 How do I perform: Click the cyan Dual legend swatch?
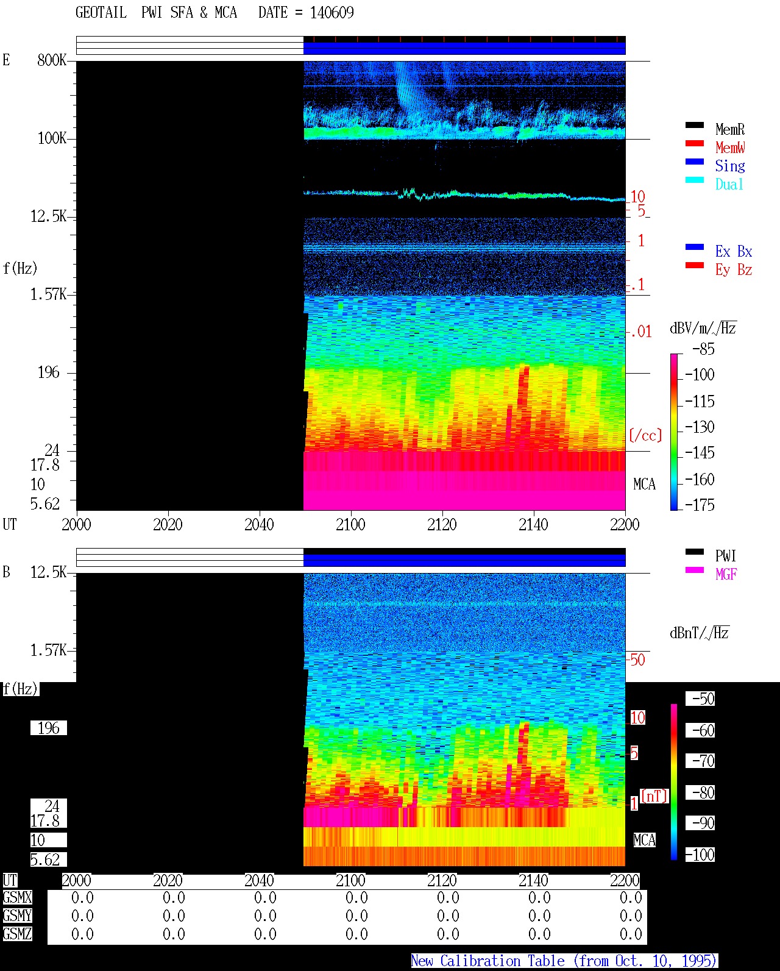click(695, 180)
